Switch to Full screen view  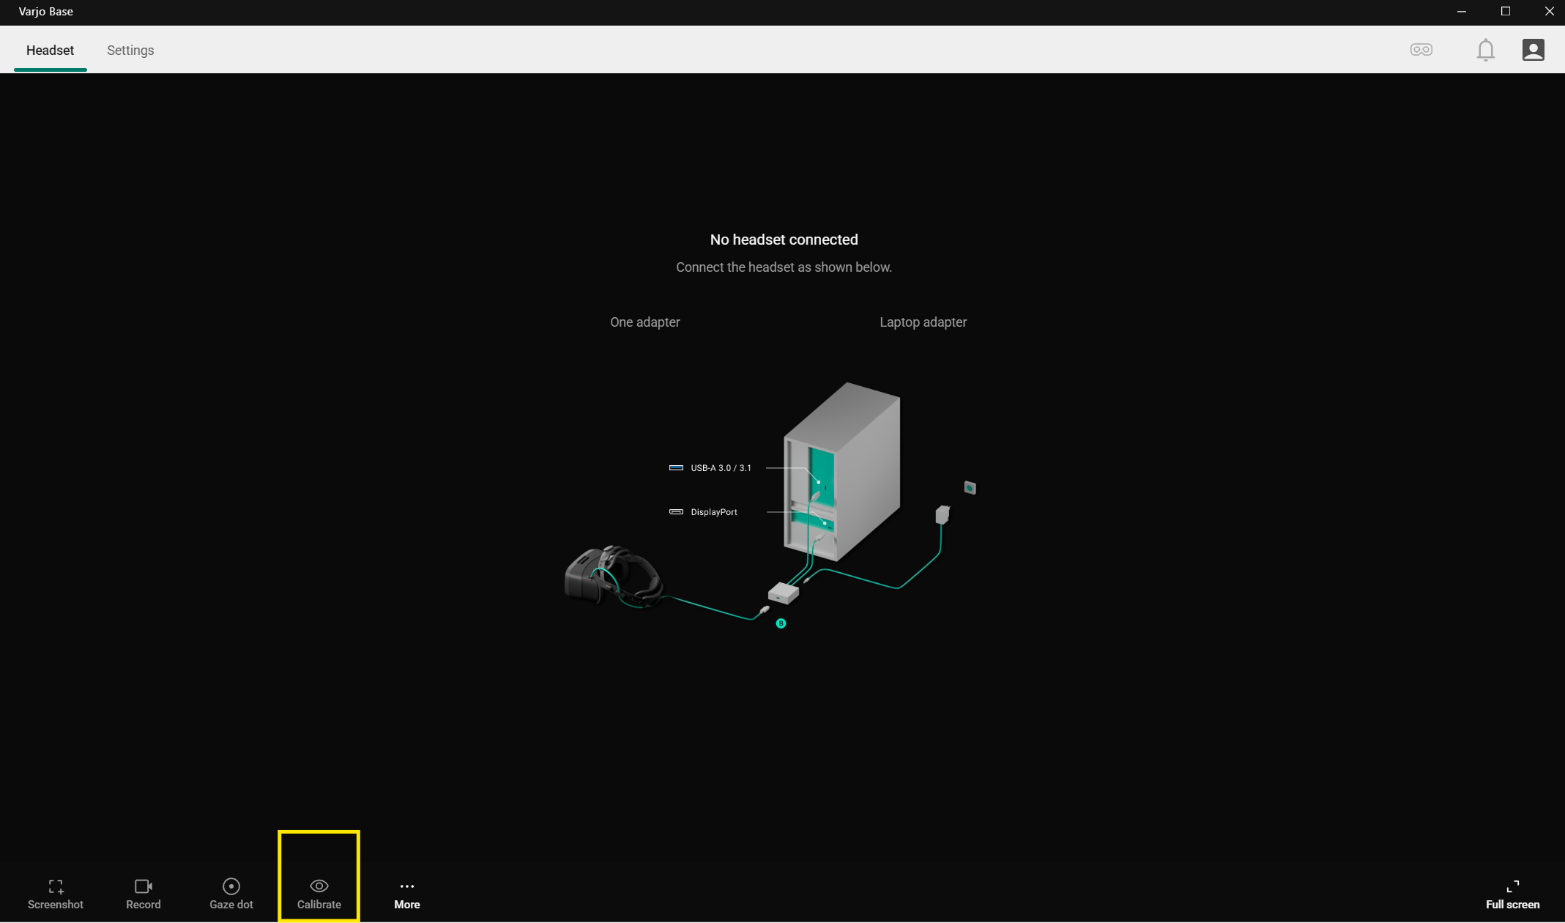pos(1512,894)
